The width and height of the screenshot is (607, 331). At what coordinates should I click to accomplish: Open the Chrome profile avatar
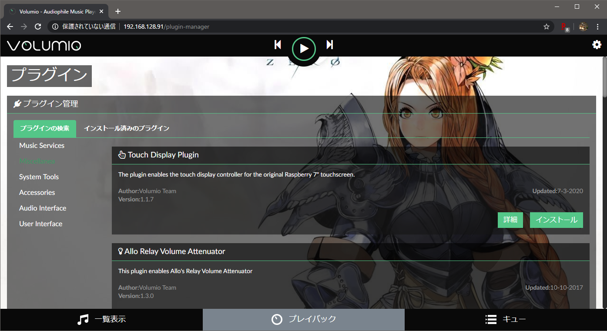[584, 27]
